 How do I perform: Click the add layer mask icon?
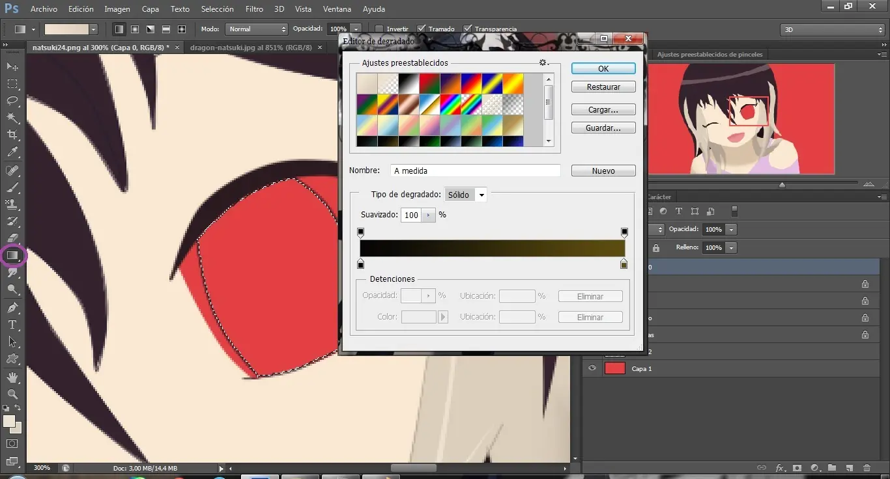797,468
